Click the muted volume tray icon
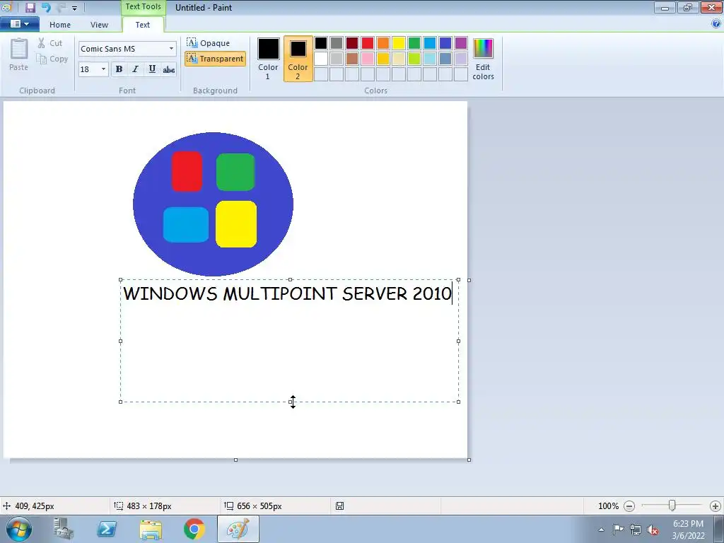Screen dimensions: 724x543 [653, 530]
